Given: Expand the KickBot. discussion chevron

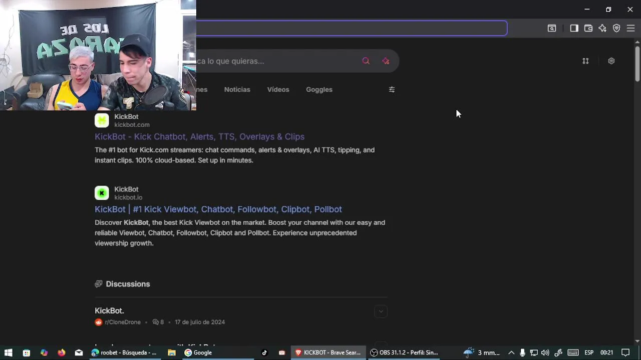Looking at the screenshot, I should coord(381,311).
